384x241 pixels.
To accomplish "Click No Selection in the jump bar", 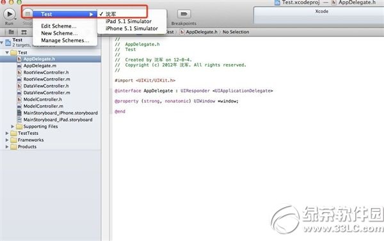I will [x=236, y=32].
